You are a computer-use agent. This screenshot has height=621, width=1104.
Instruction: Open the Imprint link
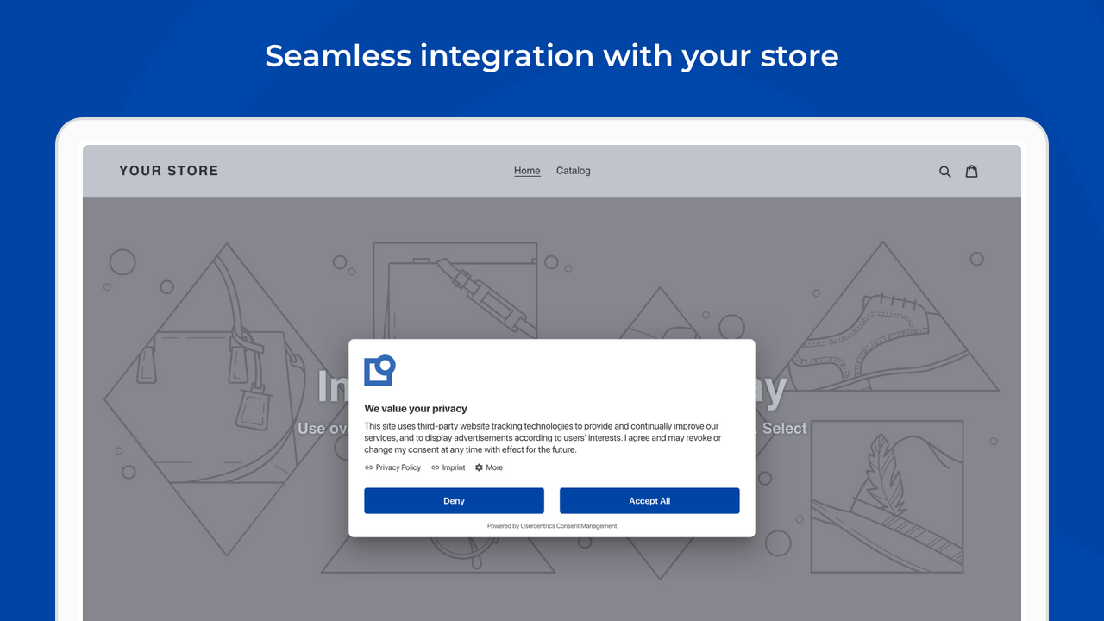454,467
